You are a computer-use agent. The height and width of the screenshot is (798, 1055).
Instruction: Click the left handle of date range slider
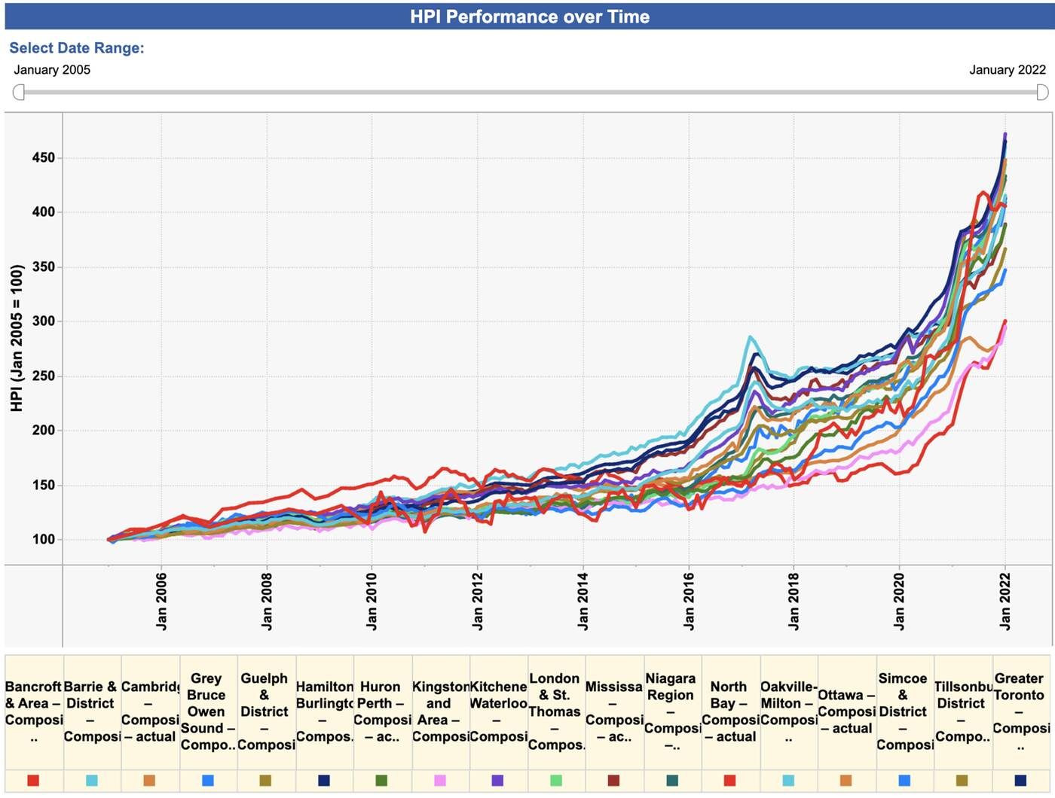coord(19,92)
